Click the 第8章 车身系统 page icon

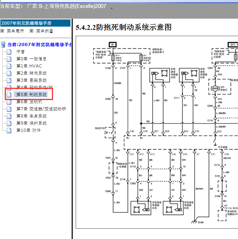tap(9, 116)
